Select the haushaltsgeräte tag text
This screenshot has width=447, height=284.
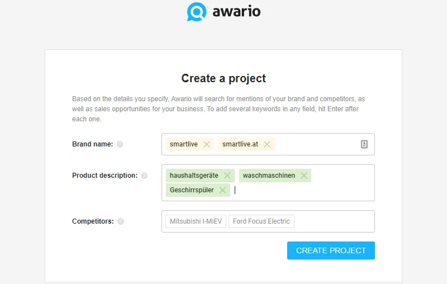(194, 176)
